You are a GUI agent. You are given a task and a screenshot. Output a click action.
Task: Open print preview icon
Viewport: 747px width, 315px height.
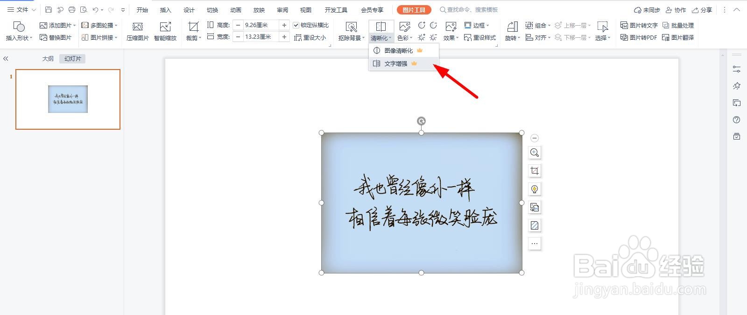(x=84, y=10)
